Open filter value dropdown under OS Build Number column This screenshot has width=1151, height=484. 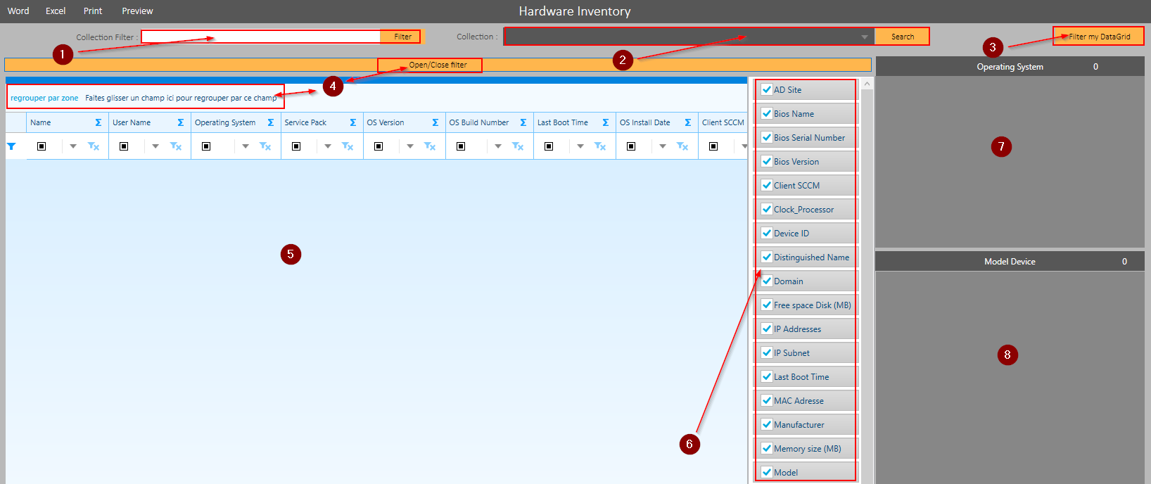pos(498,146)
